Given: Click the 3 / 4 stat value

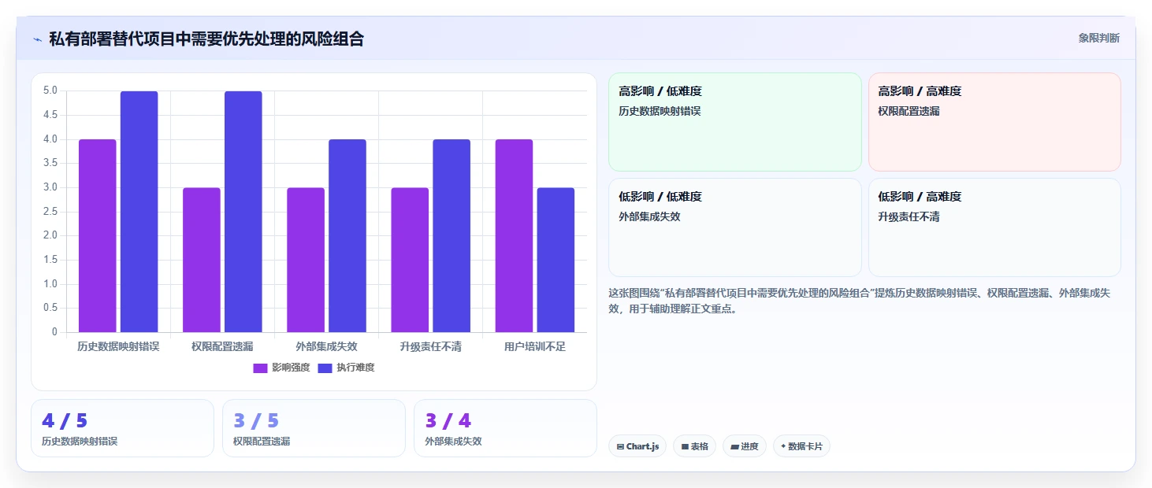Looking at the screenshot, I should pos(448,420).
